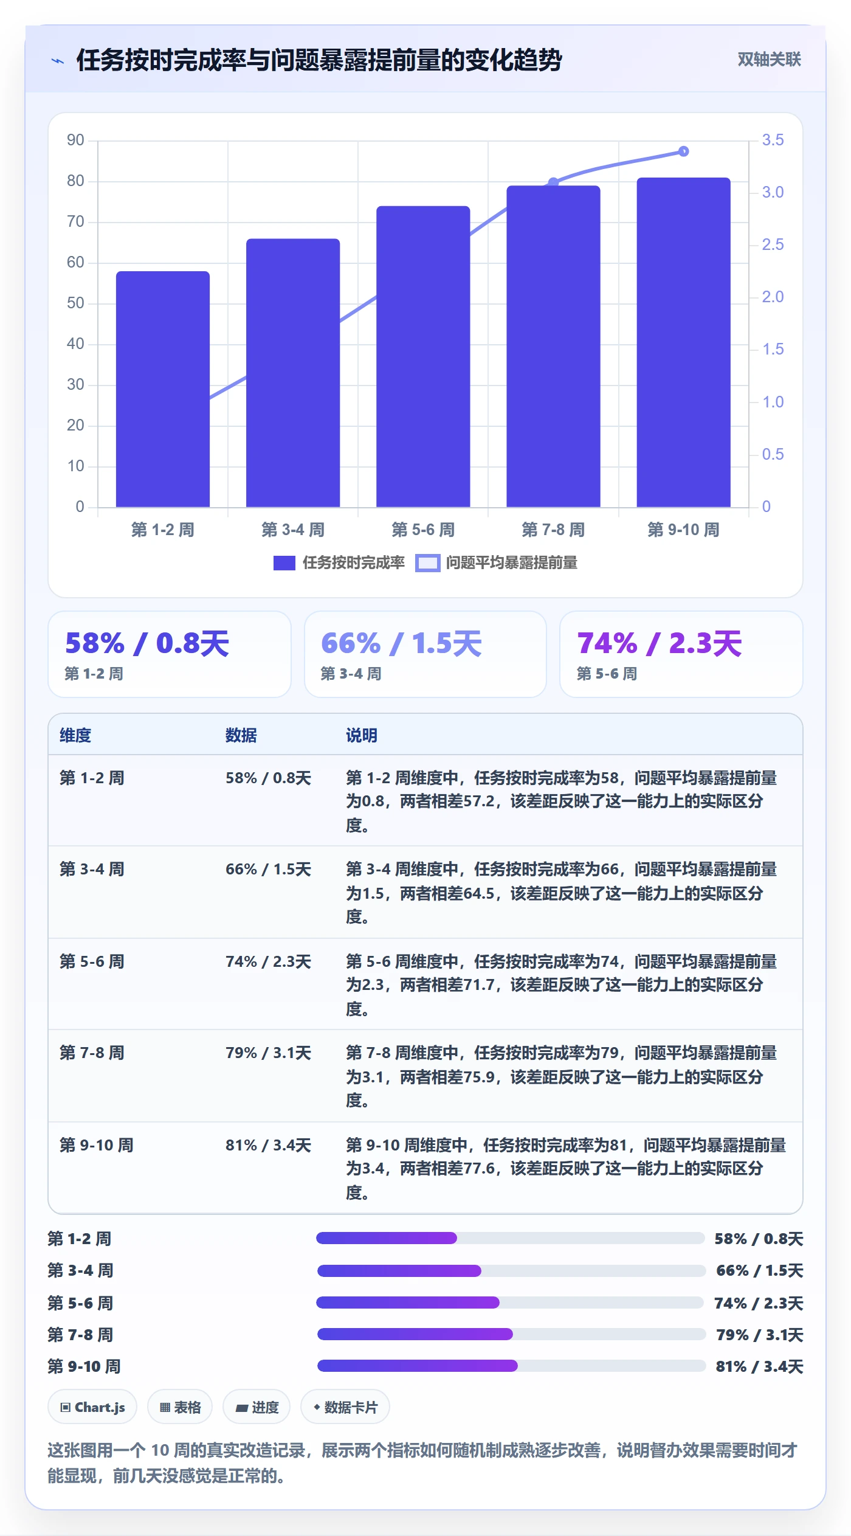Viewport: 851px width, 1536px height.
Task: Click the line data point atop the 第 7-8 周 bar
Action: [553, 182]
